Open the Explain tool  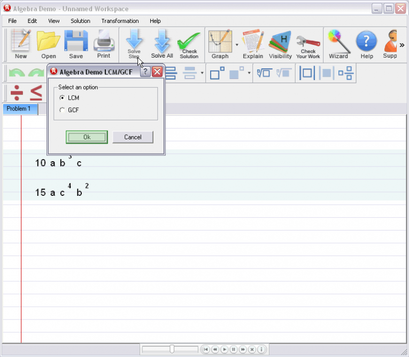[253, 44]
